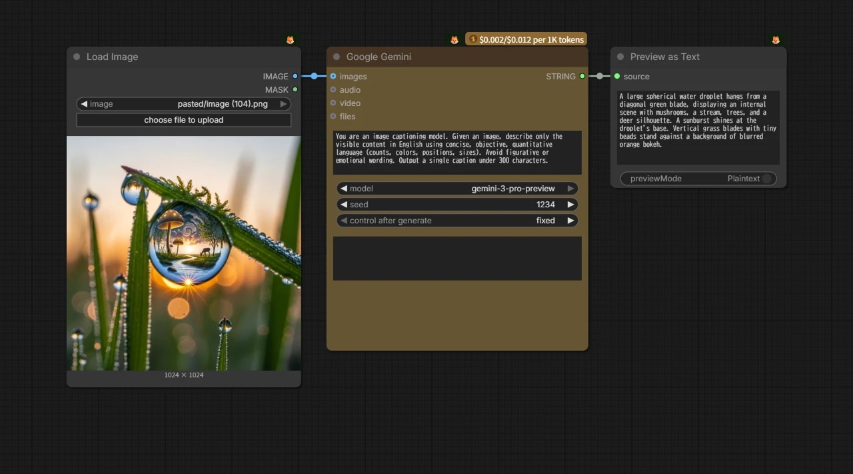Click the source input socket on Preview as Text

[617, 76]
